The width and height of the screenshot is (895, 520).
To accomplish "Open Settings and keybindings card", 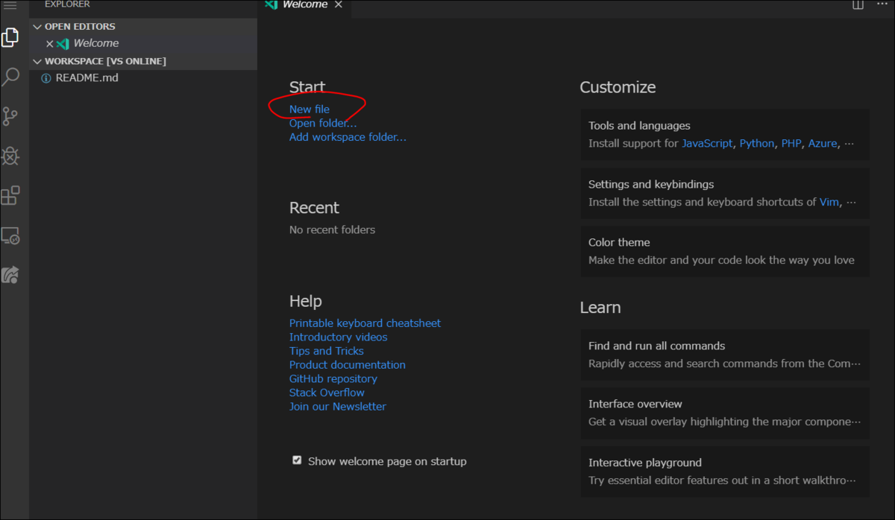I will click(725, 193).
